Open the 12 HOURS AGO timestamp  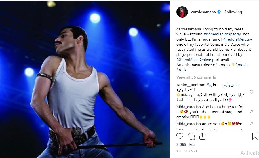(187, 151)
